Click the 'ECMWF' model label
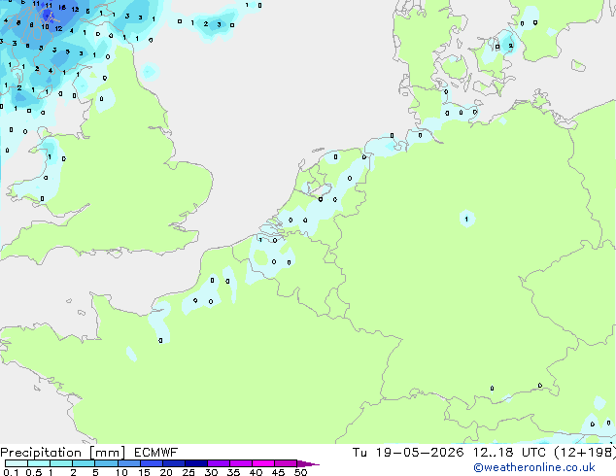The image size is (616, 476). pos(156,453)
